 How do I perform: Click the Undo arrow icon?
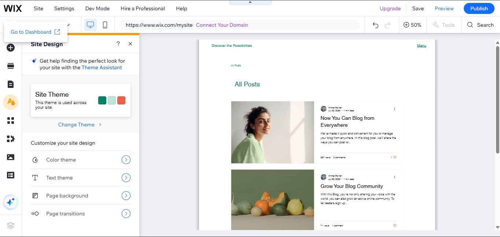coord(375,25)
